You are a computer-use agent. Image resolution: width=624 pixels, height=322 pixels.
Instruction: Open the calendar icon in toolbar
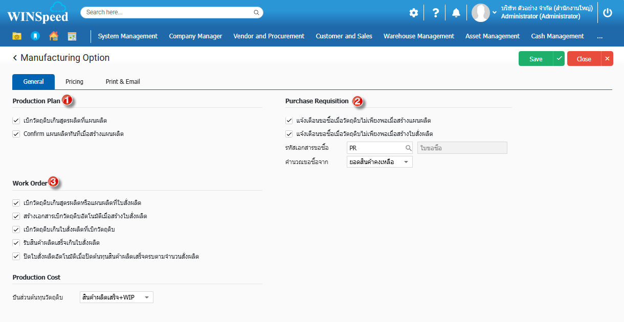click(x=72, y=36)
